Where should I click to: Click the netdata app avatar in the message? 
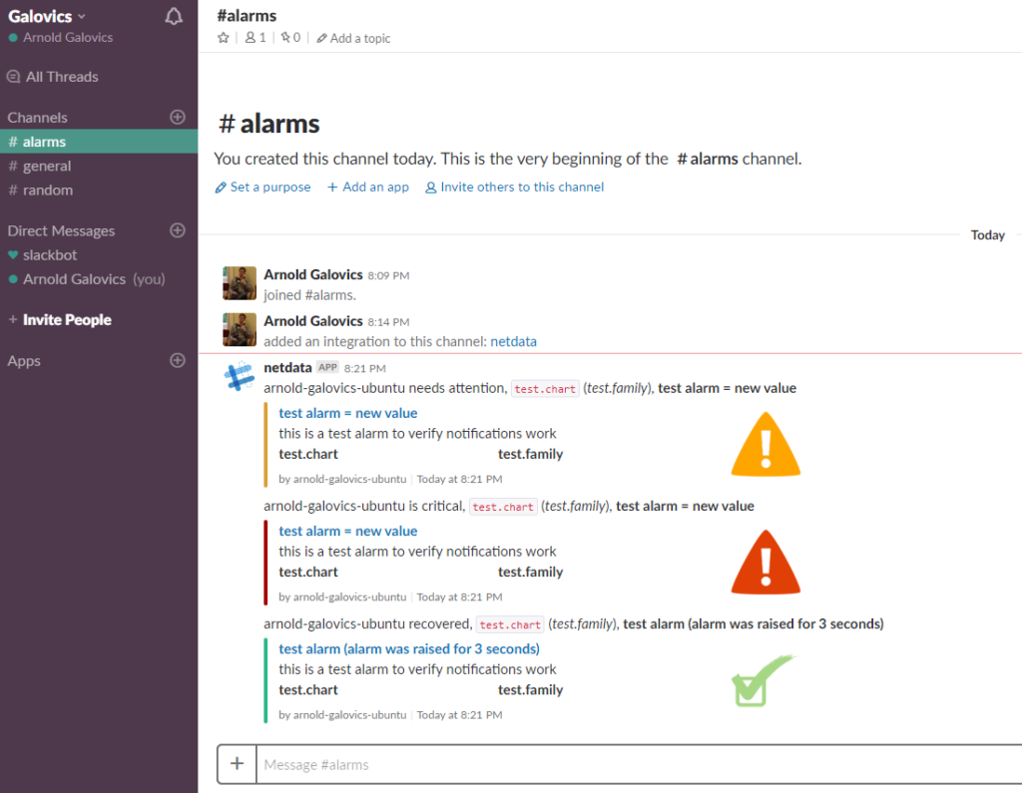tap(239, 377)
